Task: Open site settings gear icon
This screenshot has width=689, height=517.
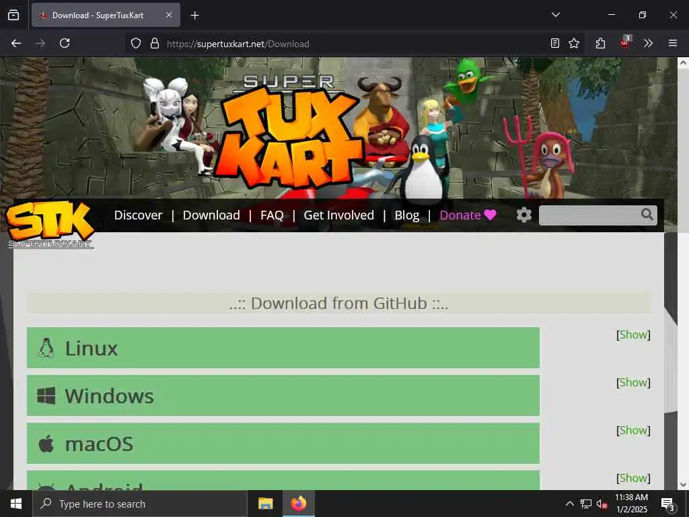Action: (x=523, y=215)
